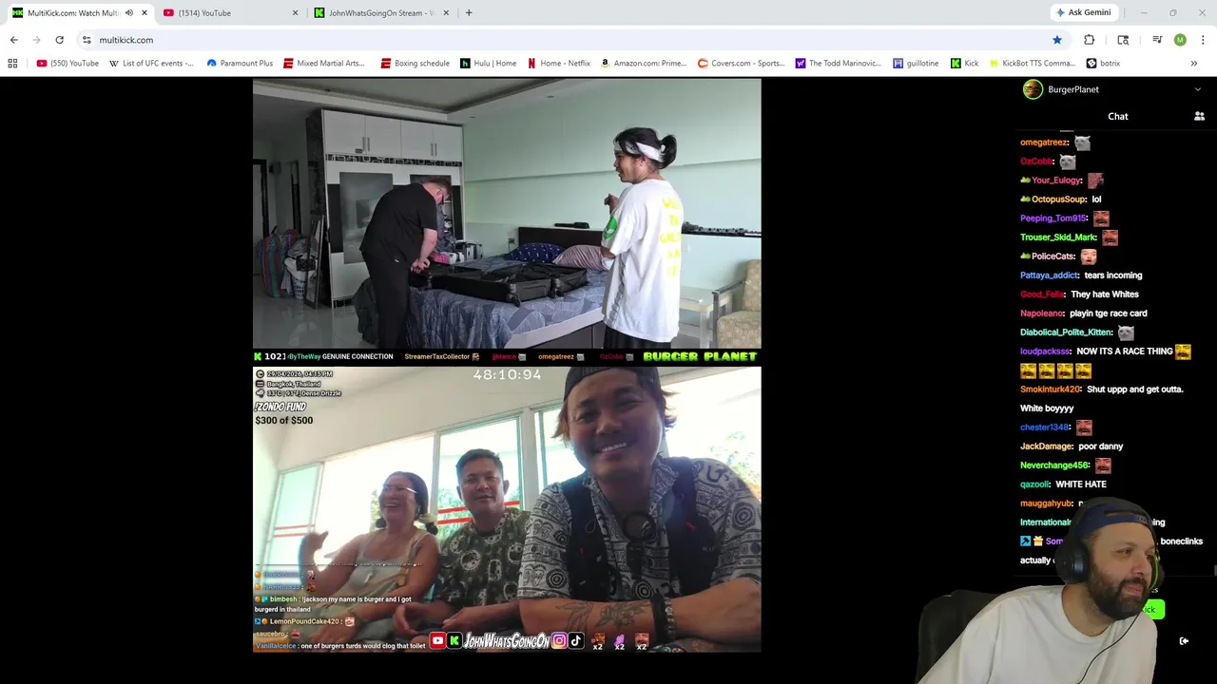Click the bottom JohnWhatsGoingOn stream video
The height and width of the screenshot is (684, 1217).
tap(507, 510)
